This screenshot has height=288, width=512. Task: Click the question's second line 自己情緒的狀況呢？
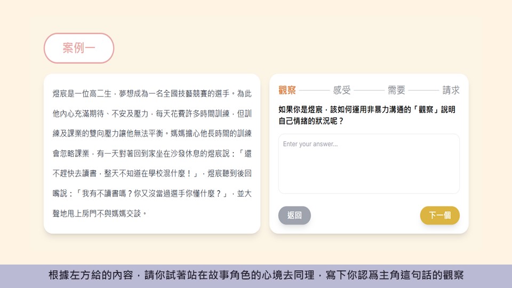(311, 121)
